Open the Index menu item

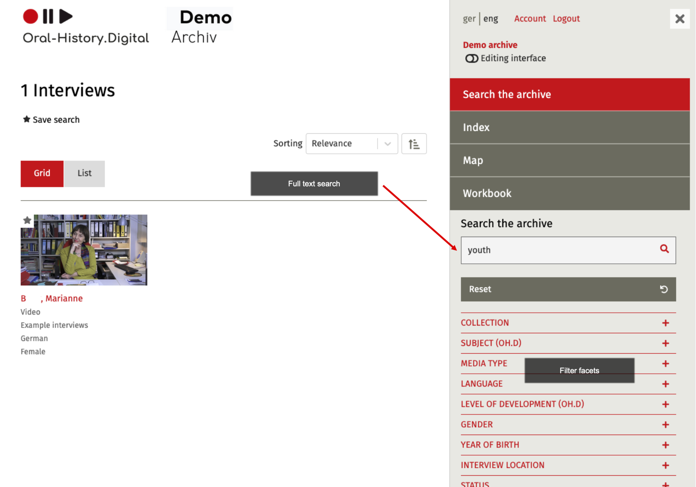[569, 127]
